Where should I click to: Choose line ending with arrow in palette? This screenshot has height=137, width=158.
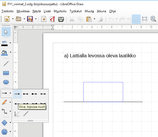[17, 94]
